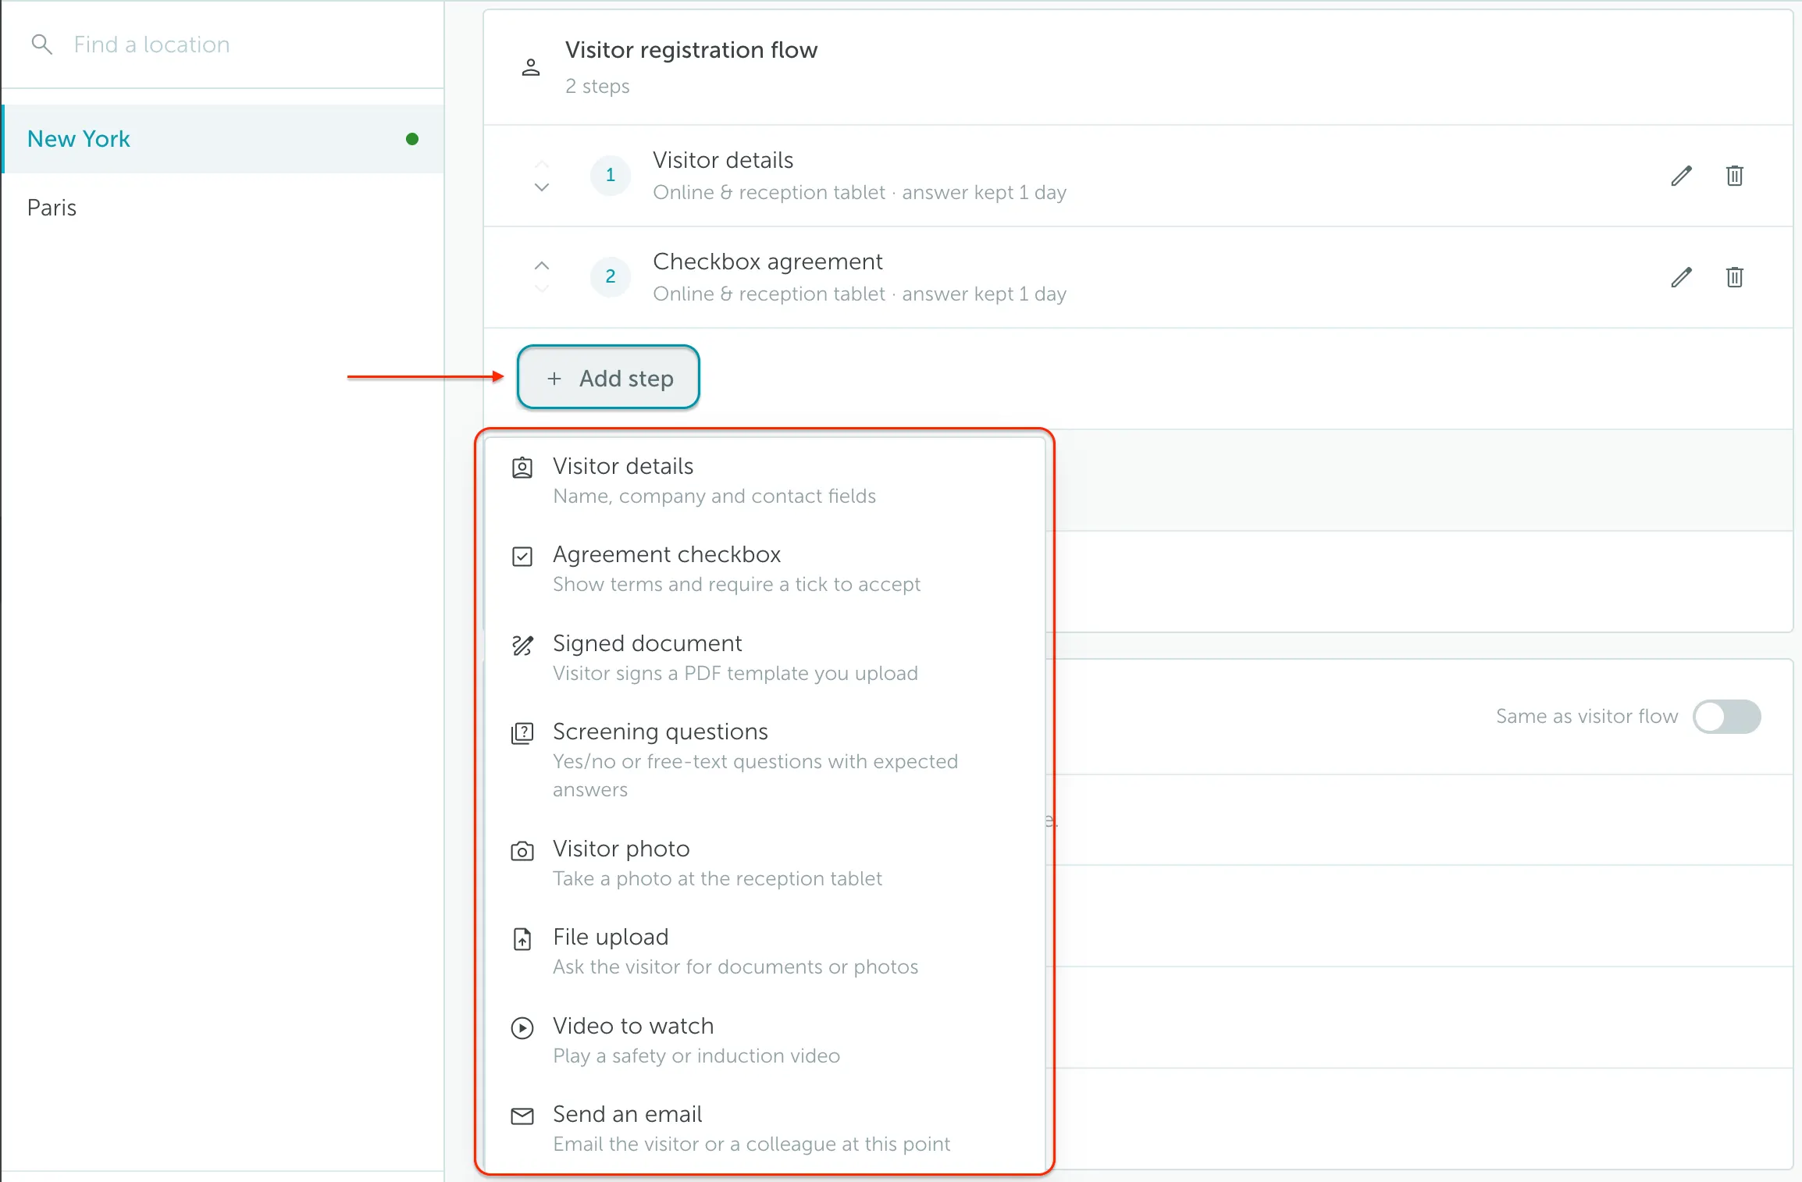Delete the Visitor details step
Image resolution: width=1802 pixels, height=1182 pixels.
tap(1735, 176)
